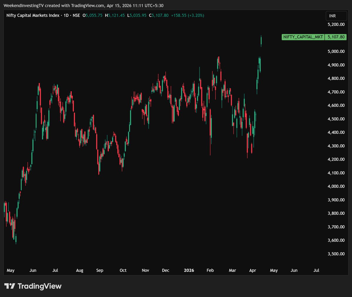The image size is (352, 297).
Task: Click the 4,800.00 price axis label
Action: [x=336, y=78]
